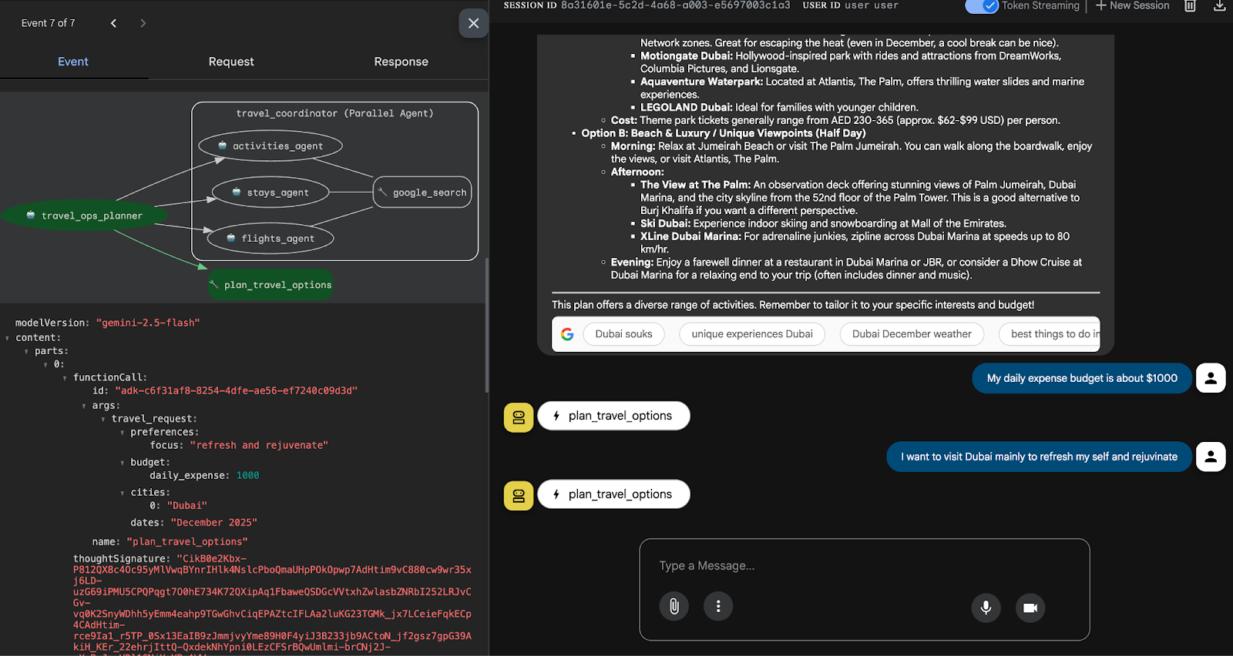Click the attach file paperclip icon
Image resolution: width=1233 pixels, height=656 pixels.
[x=674, y=607]
